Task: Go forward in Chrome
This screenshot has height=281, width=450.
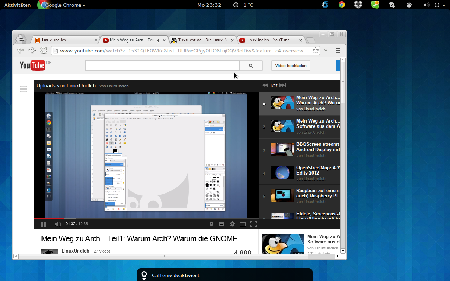Action: (32, 50)
